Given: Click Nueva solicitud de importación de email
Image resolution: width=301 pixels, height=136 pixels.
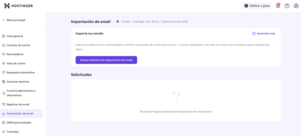Looking at the screenshot, I should coord(106,60).
